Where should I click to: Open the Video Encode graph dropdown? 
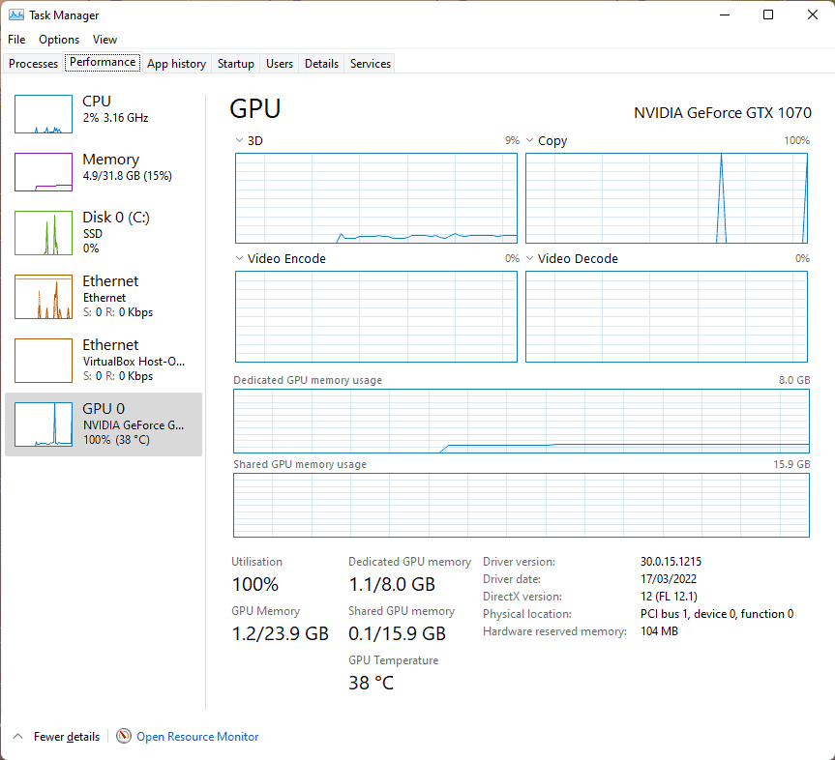coord(239,258)
